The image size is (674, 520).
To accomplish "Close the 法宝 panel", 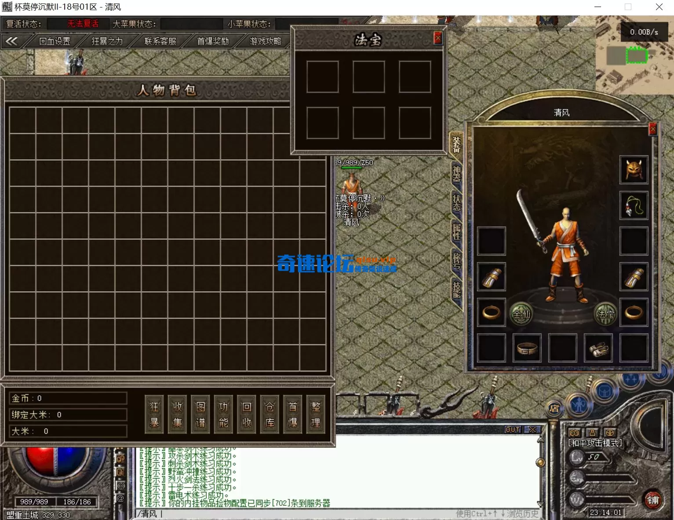I will [438, 38].
